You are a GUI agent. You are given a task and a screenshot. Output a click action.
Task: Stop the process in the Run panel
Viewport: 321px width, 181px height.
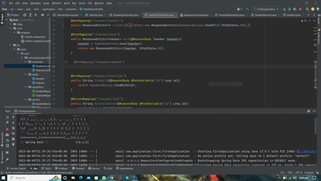pyautogui.click(x=7, y=129)
